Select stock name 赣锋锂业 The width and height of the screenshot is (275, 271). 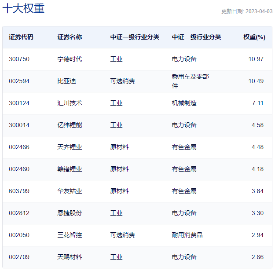(70, 169)
